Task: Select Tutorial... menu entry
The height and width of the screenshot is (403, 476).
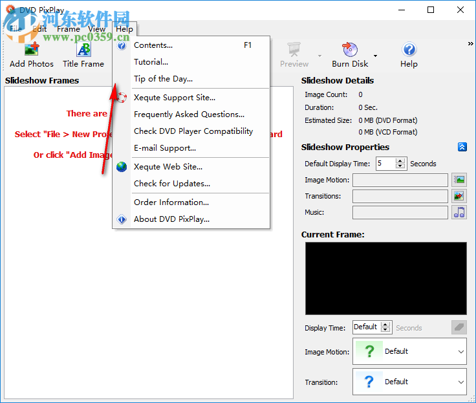Action: pyautogui.click(x=191, y=62)
